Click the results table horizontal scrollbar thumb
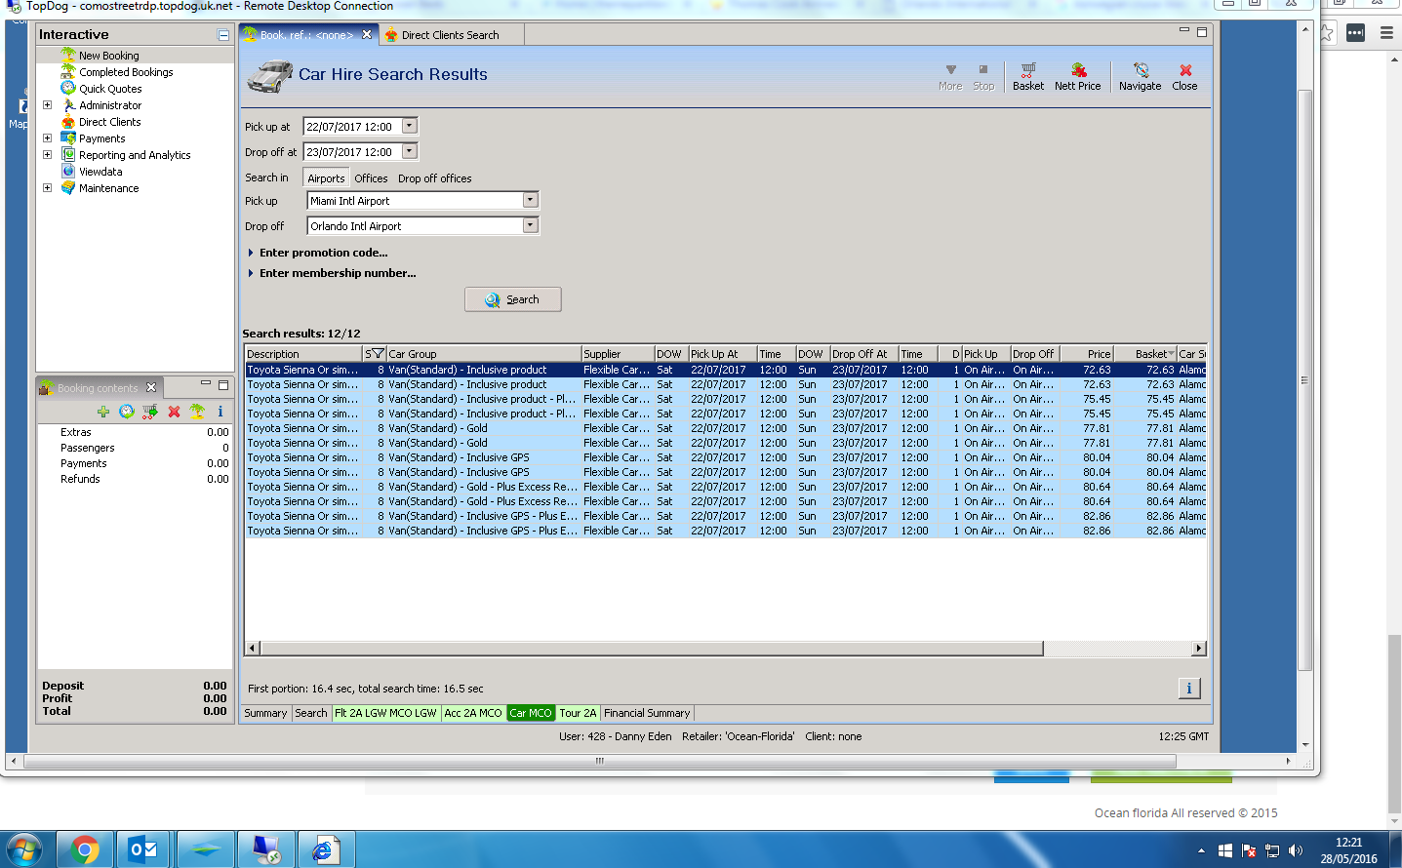The height and width of the screenshot is (868, 1402). point(652,649)
